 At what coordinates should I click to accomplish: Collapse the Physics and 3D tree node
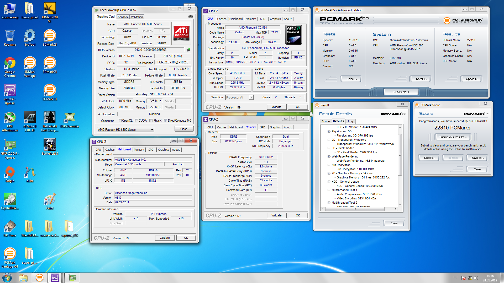pos(329,131)
